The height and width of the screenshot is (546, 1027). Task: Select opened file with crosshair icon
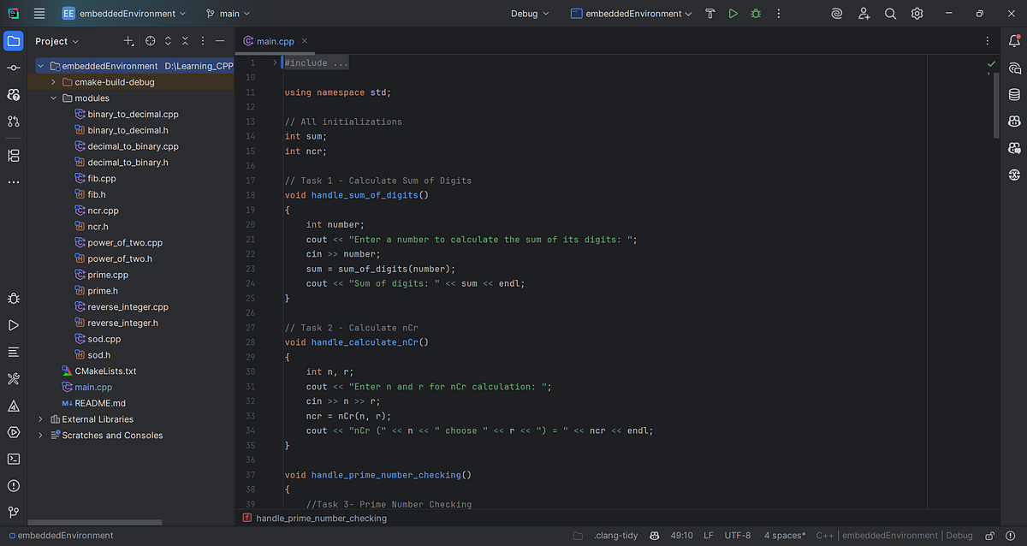pos(150,40)
